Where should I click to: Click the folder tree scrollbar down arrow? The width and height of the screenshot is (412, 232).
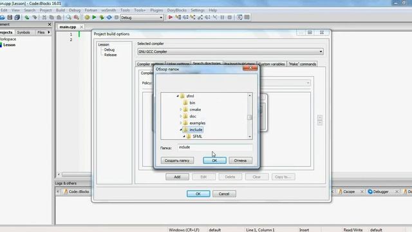pyautogui.click(x=250, y=137)
